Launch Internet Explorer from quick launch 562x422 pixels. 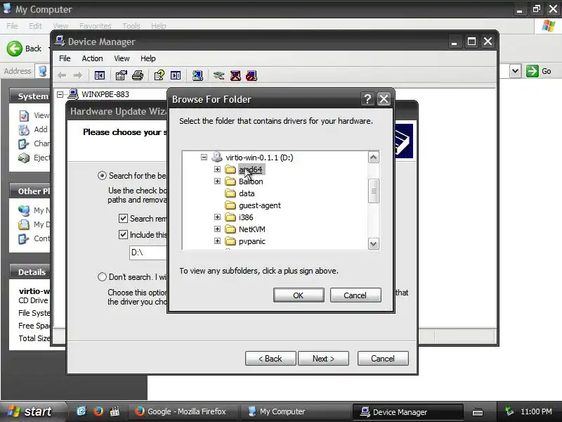[x=81, y=411]
